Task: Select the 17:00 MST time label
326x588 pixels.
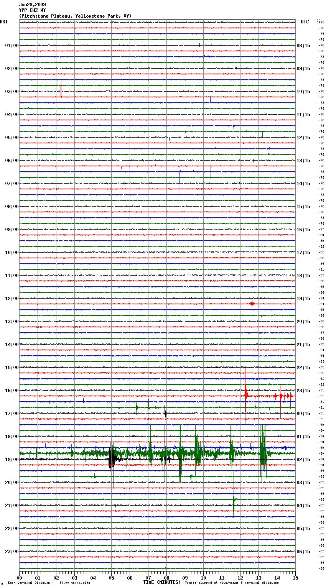Action: [x=12, y=414]
